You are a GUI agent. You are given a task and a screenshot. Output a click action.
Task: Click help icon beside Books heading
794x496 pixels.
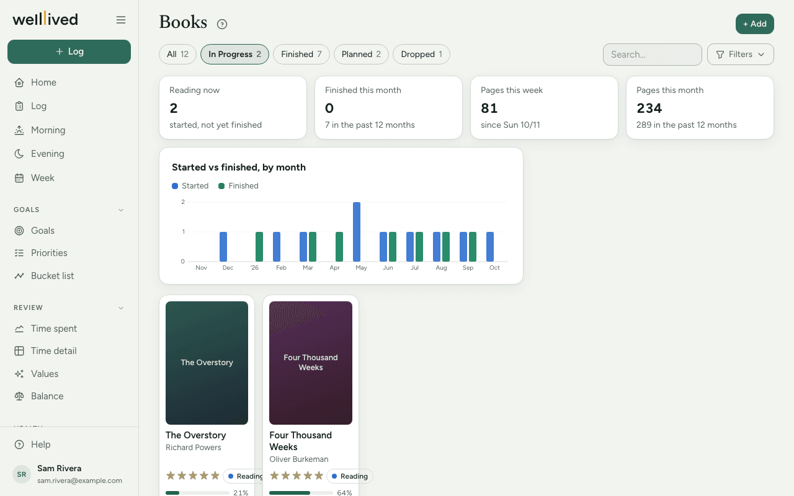point(222,24)
